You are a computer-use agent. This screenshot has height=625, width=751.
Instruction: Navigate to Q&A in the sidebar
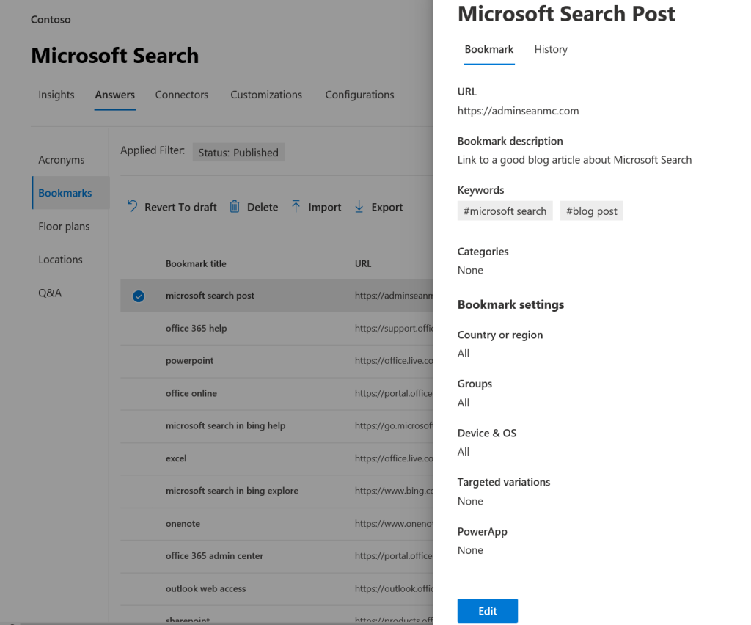pos(50,293)
